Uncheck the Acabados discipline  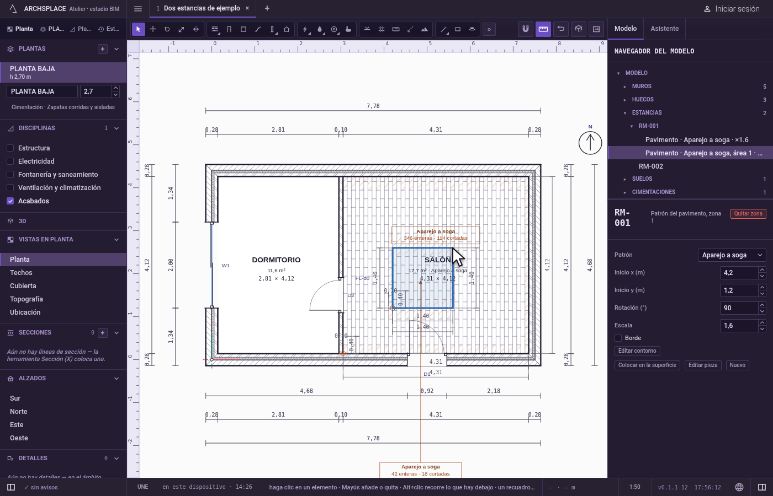pyautogui.click(x=10, y=201)
